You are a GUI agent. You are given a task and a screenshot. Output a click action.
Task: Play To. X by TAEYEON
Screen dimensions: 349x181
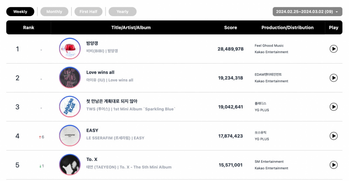333,165
